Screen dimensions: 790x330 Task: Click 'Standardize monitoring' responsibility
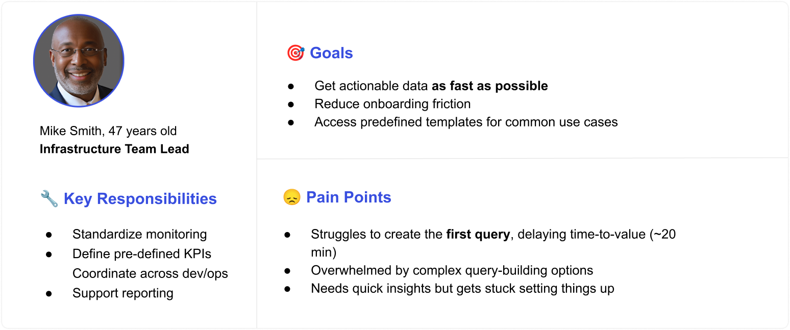(x=139, y=234)
